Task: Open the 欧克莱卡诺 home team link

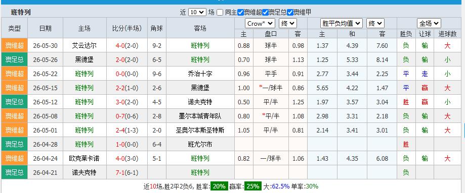Action: 84,159
